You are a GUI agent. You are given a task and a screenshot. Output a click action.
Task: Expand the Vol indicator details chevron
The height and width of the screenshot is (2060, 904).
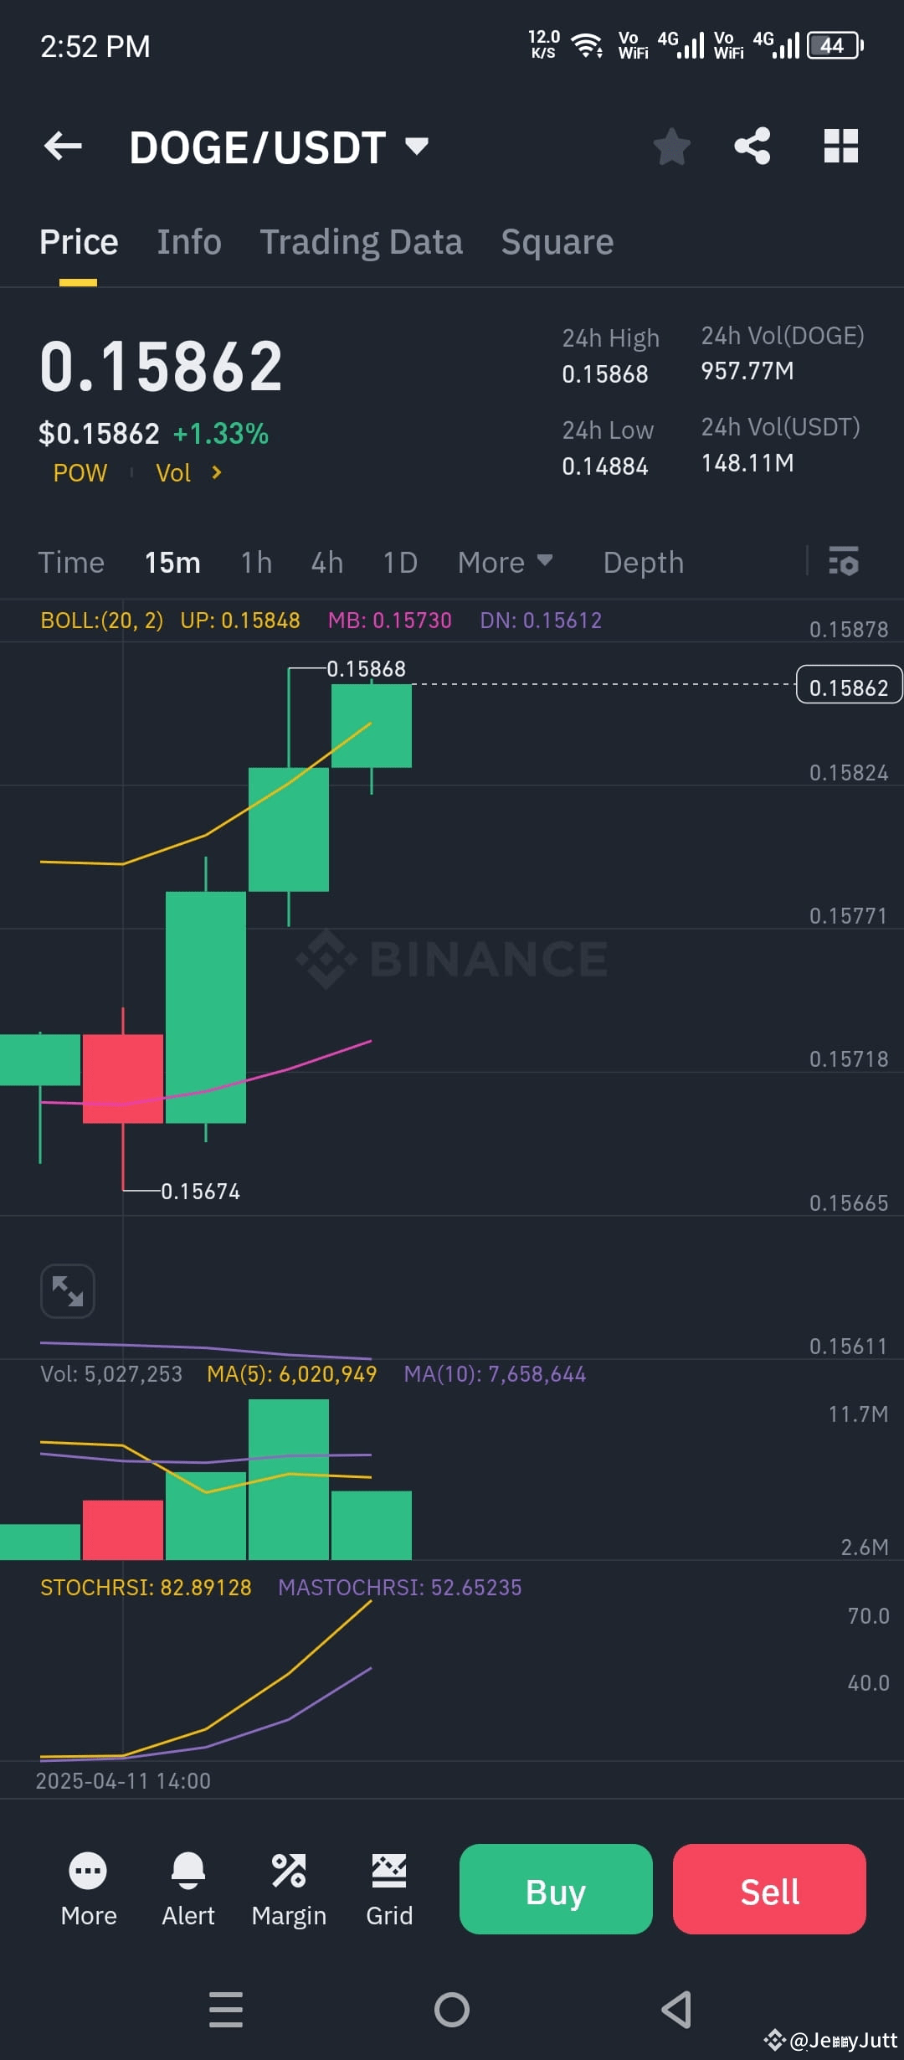click(x=215, y=472)
